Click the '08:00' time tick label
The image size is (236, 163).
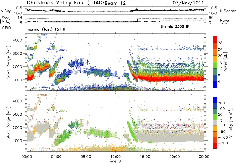[x=86, y=157]
